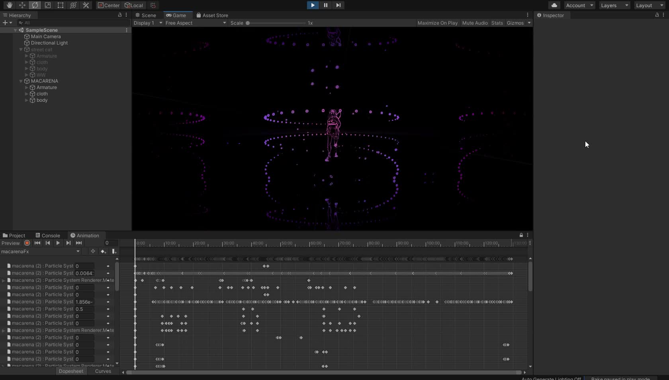Toggle Maximize On Play

[x=437, y=23]
